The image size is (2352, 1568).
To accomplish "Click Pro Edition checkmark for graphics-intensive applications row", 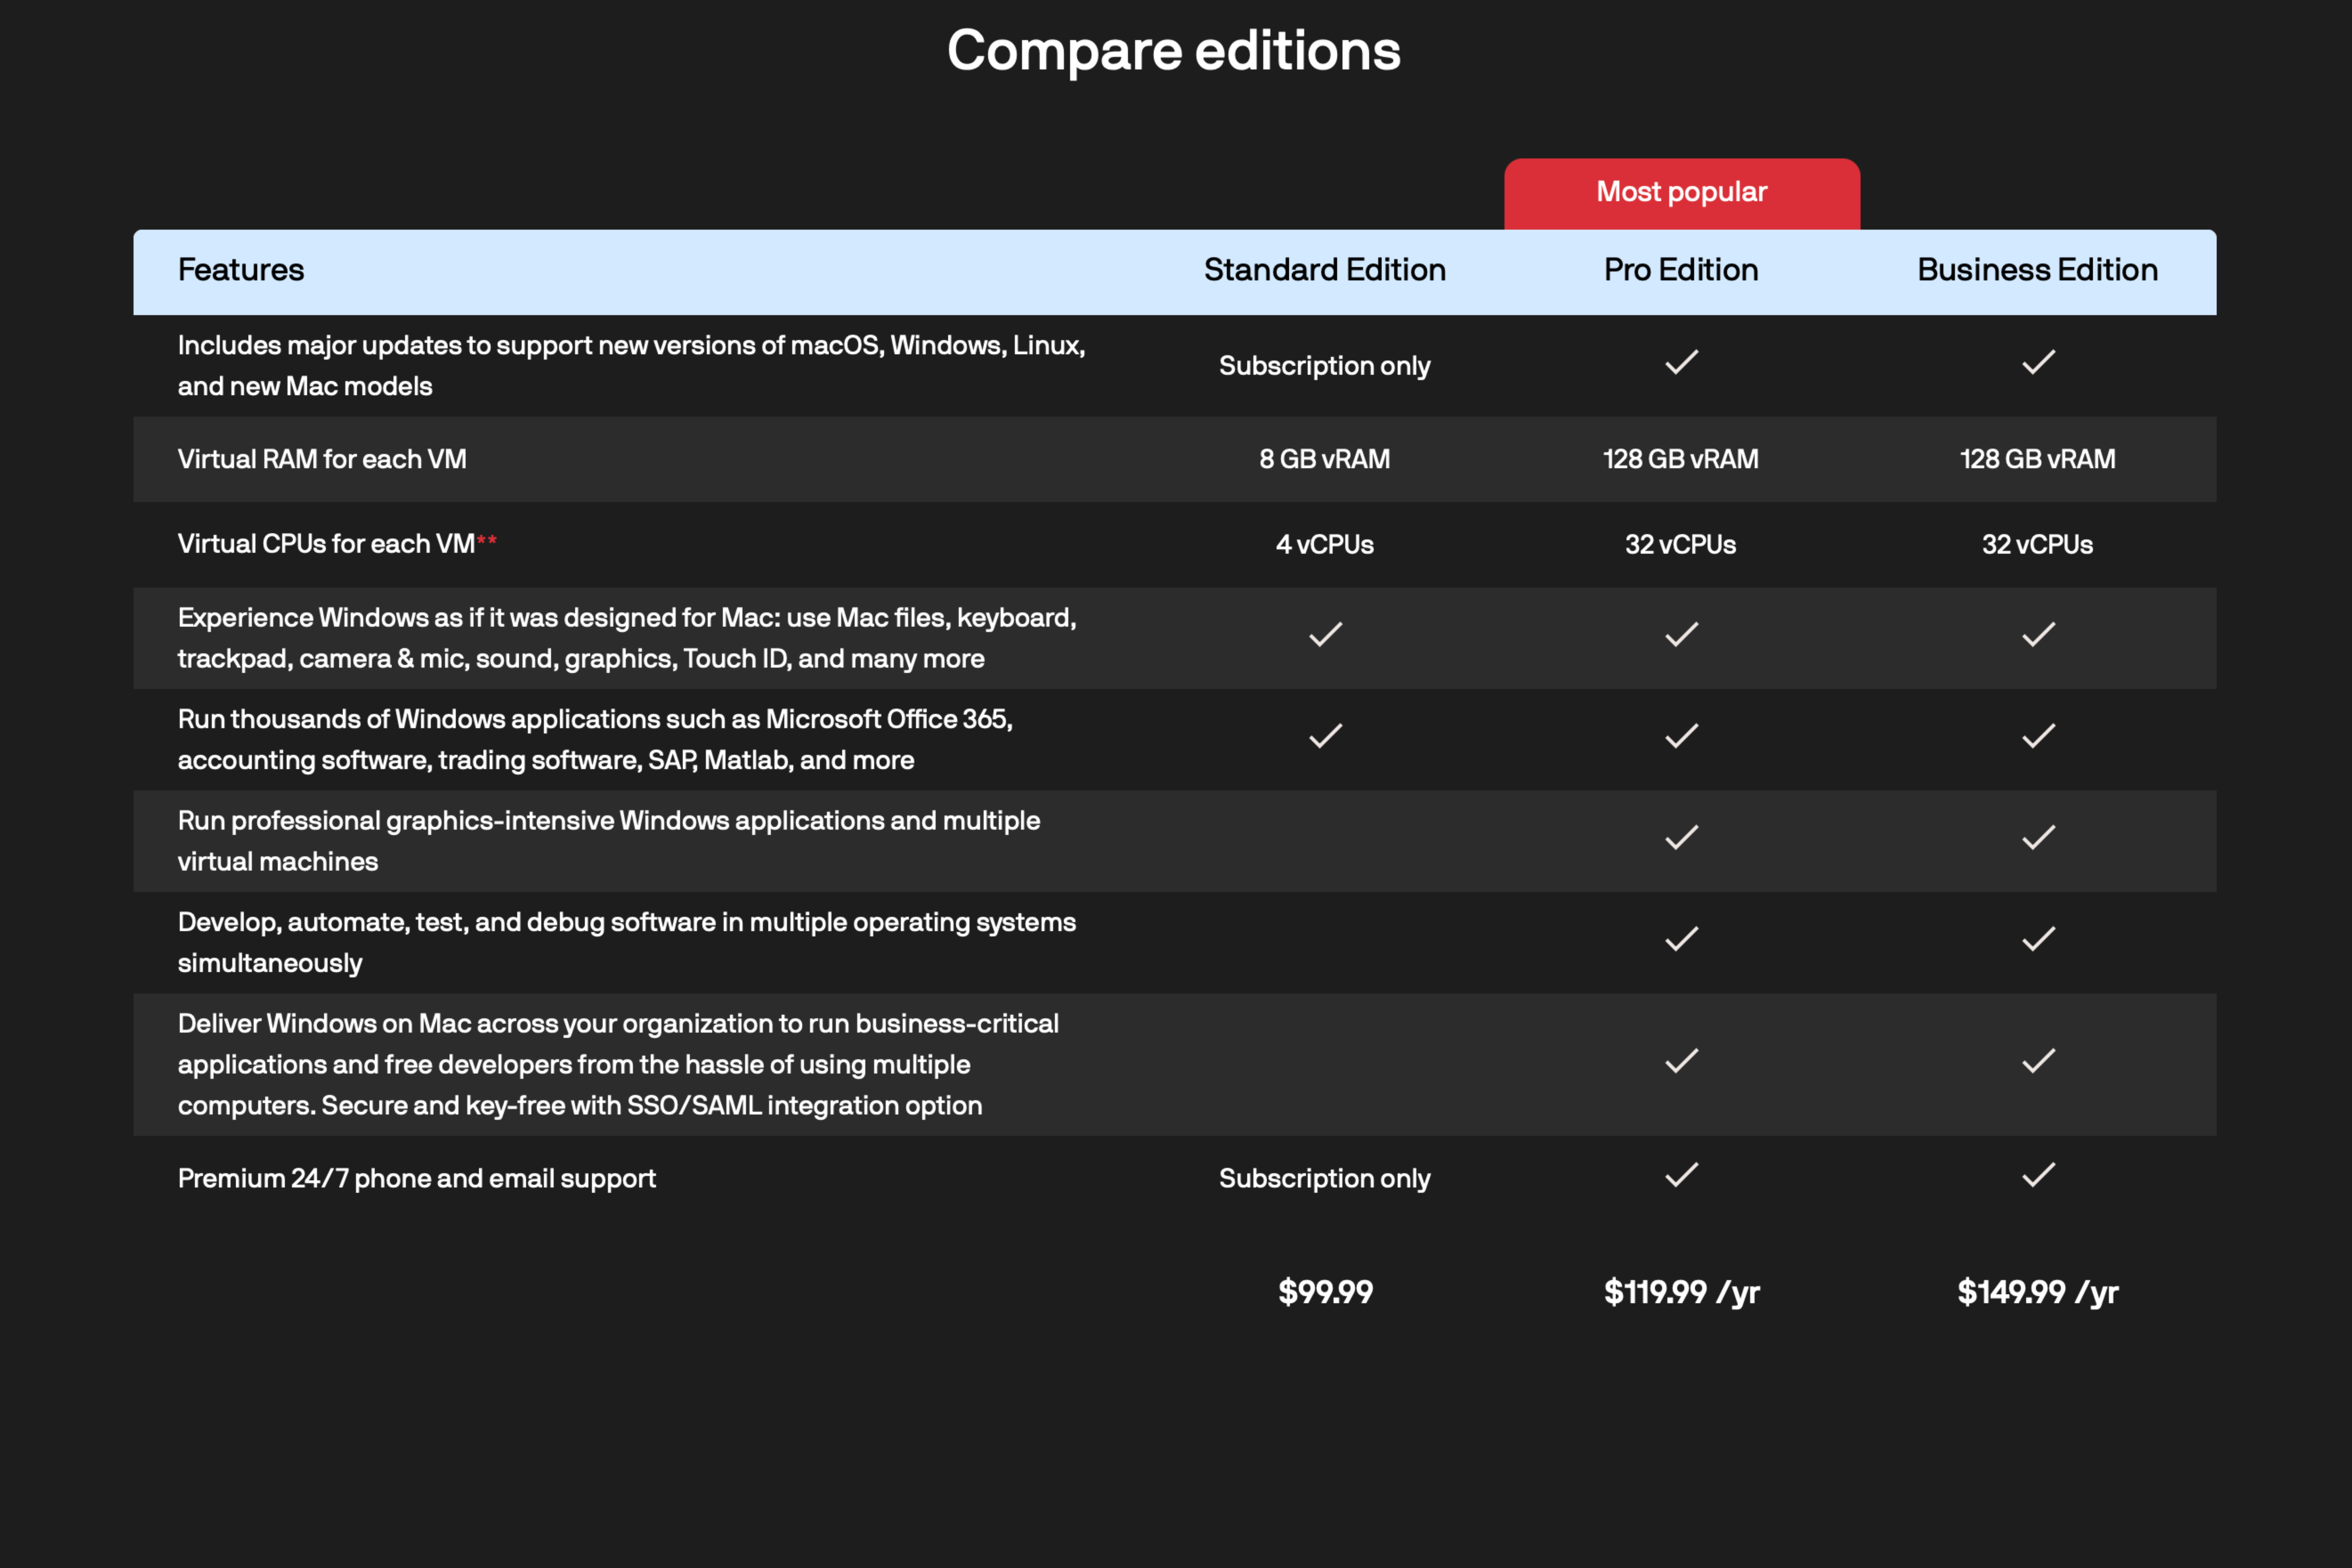I will pos(1681,837).
